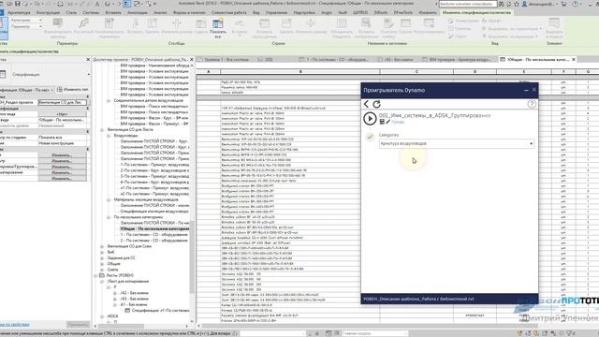This screenshot has height=337, width=599.
Task: Open the help icon in title bar
Action: point(576,4)
